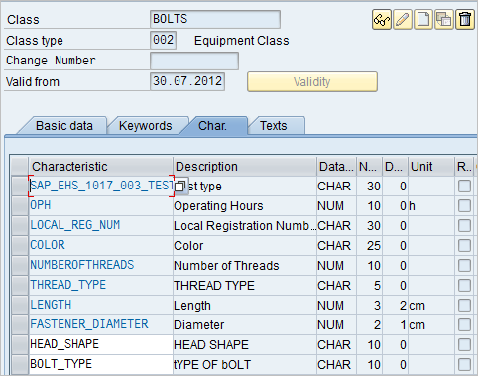Click the HEAD_SHAPE characteristic cell

[101, 344]
